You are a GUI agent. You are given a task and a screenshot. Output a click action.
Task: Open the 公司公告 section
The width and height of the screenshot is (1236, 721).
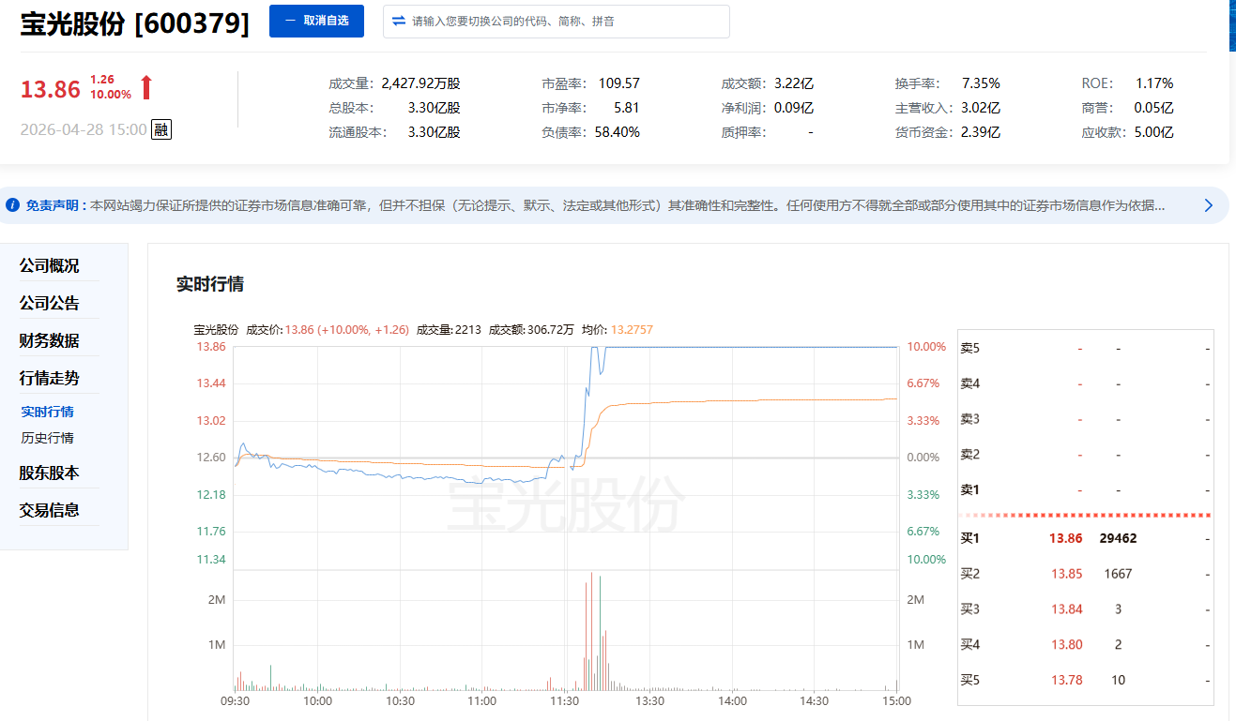tap(50, 303)
